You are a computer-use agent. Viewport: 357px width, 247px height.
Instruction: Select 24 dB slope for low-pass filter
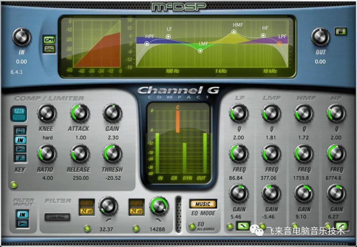pyautogui.click(x=137, y=211)
